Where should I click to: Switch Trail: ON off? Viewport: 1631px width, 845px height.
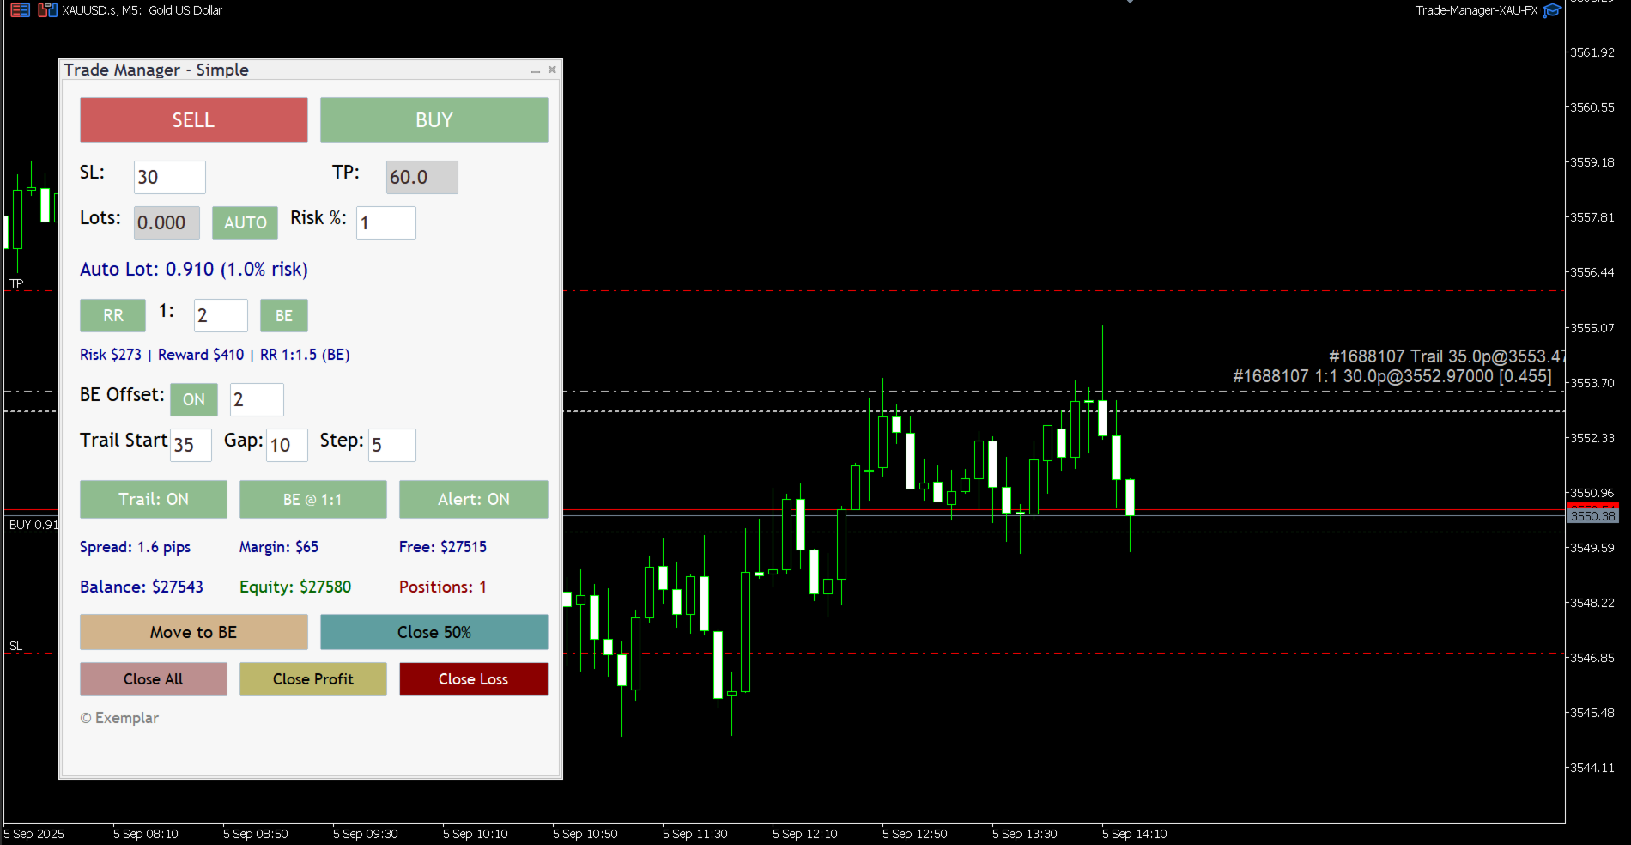(154, 499)
